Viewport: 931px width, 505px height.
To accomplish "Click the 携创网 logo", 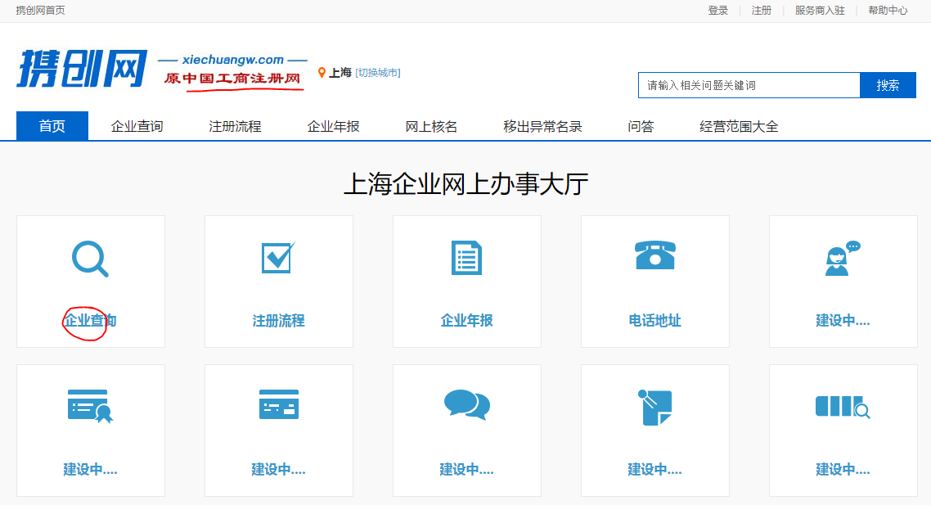I will 82,68.
